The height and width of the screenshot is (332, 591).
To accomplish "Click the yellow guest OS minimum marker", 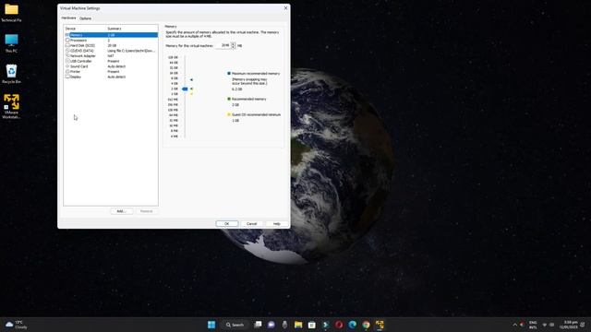I will coord(191,94).
